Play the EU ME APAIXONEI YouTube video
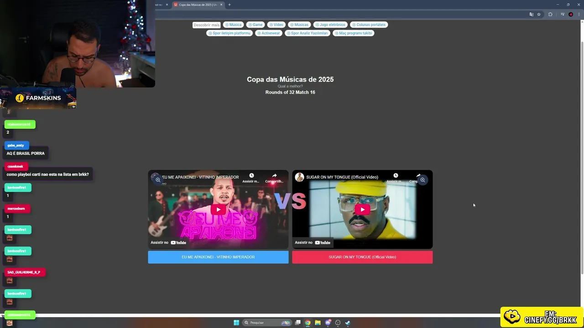Viewport: 584px width, 328px height. (x=218, y=210)
